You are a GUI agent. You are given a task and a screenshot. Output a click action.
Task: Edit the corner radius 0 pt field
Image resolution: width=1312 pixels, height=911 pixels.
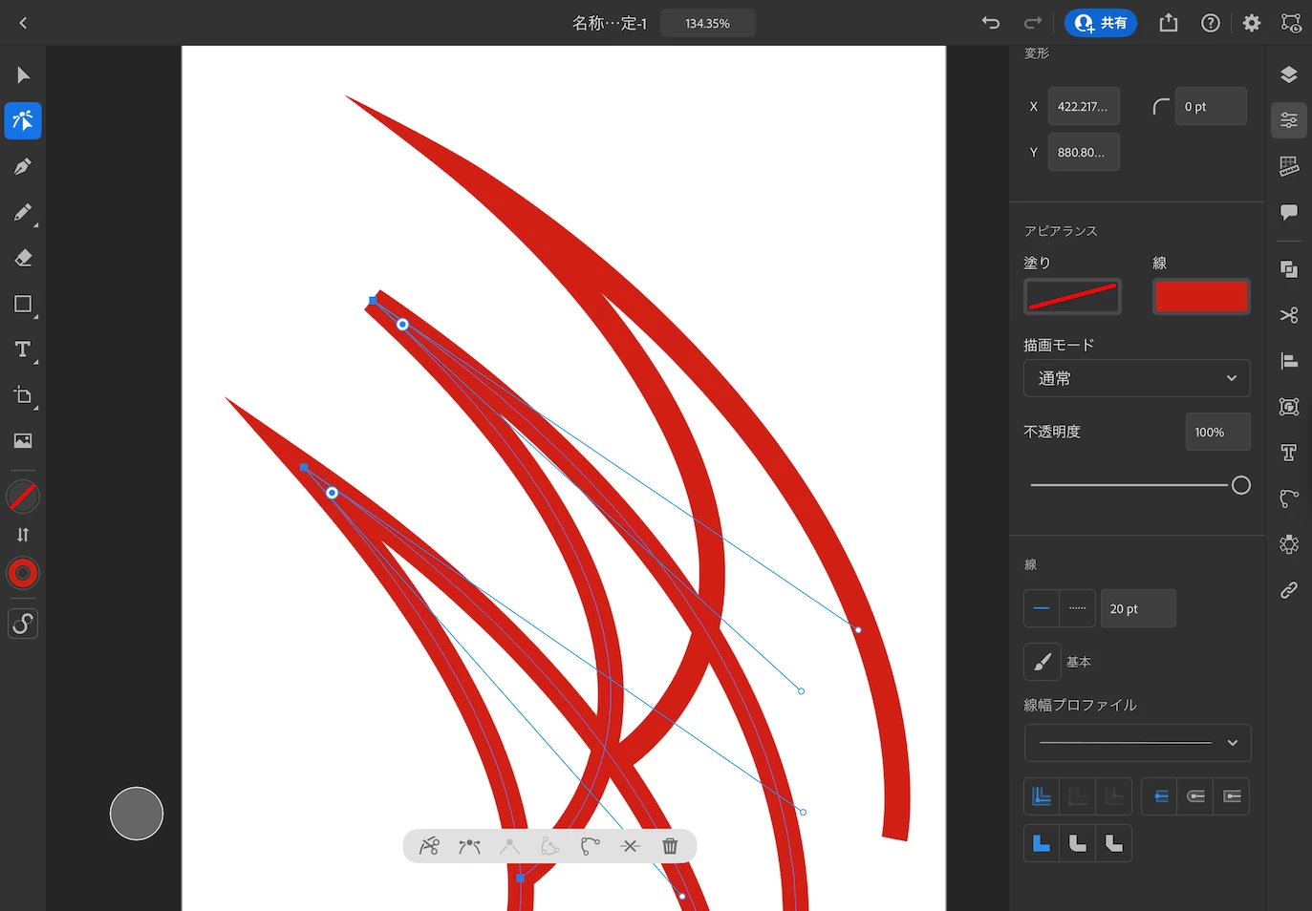1211,106
